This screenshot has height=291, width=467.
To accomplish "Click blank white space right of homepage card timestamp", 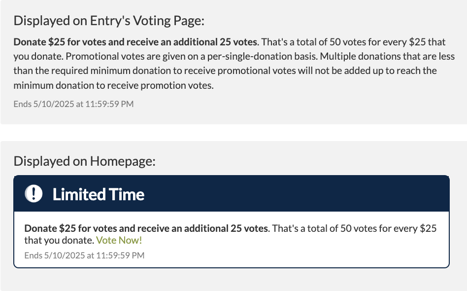I will (296, 255).
